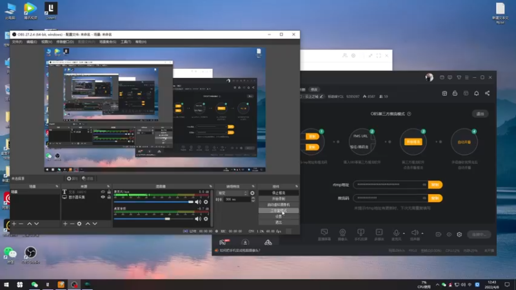Open transition properties gear icon
The width and height of the screenshot is (516, 290).
252,193
